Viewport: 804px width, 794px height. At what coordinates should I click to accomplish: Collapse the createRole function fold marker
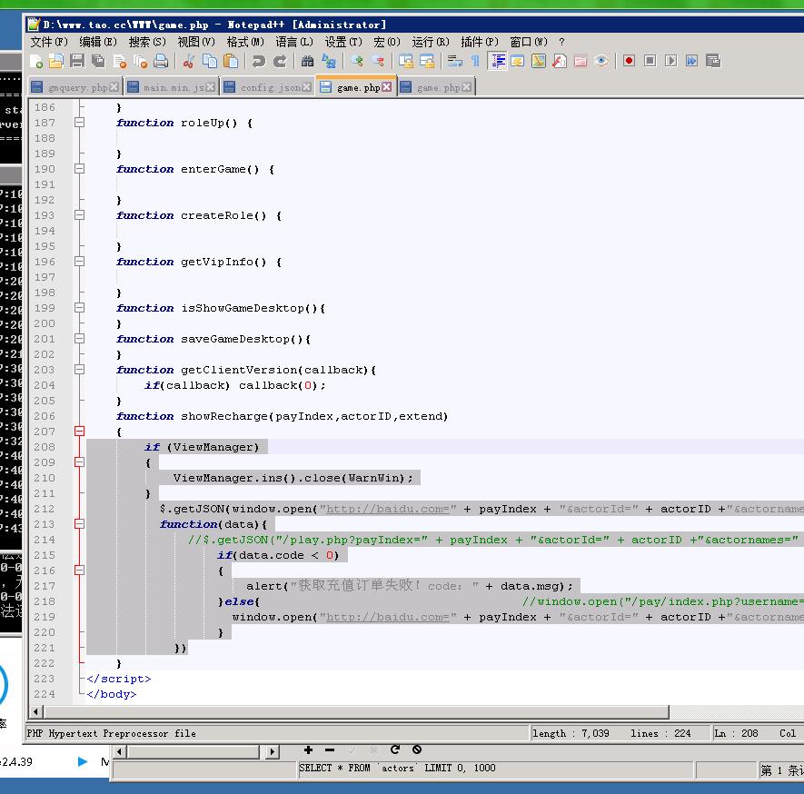pyautogui.click(x=79, y=215)
